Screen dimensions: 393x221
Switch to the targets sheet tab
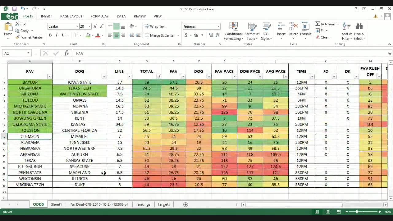click(x=164, y=204)
